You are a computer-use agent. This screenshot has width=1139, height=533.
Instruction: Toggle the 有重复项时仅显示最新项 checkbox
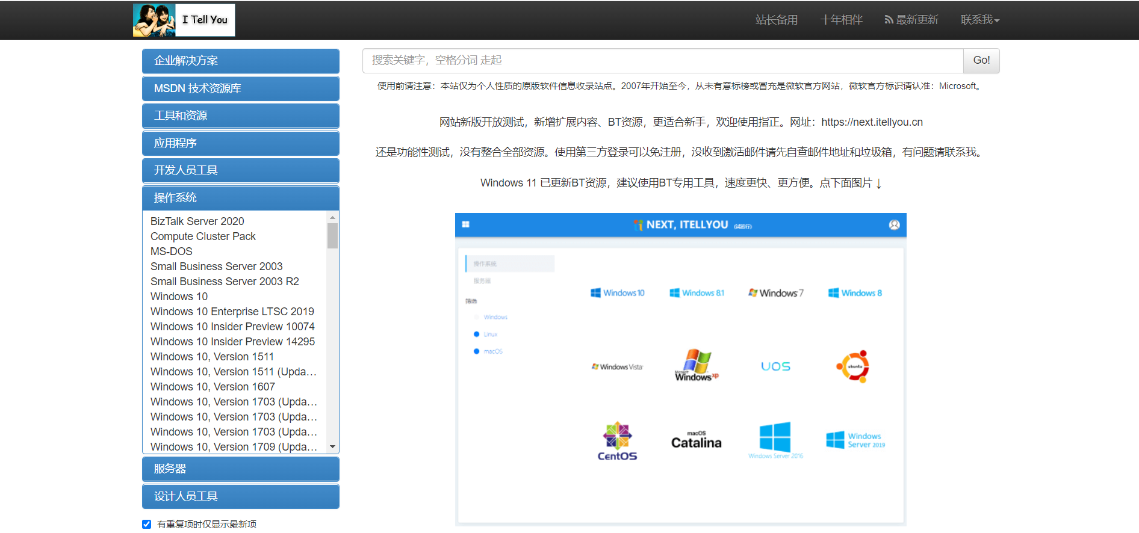146,524
